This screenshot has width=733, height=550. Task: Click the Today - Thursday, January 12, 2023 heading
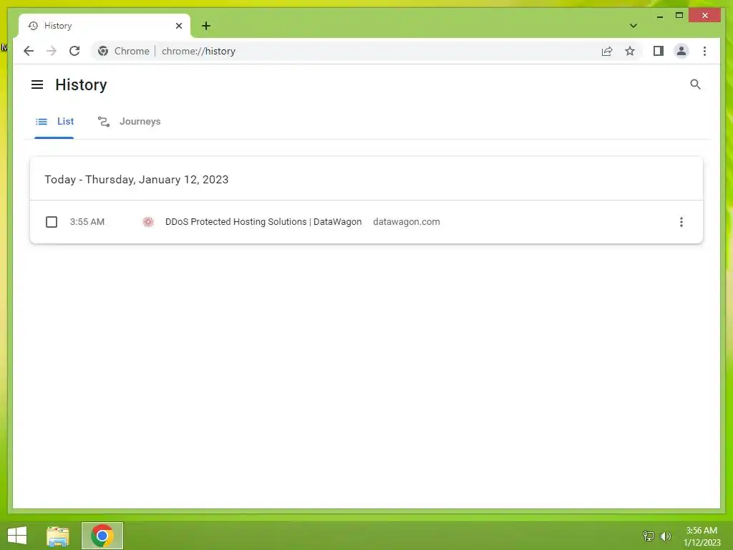click(x=137, y=180)
